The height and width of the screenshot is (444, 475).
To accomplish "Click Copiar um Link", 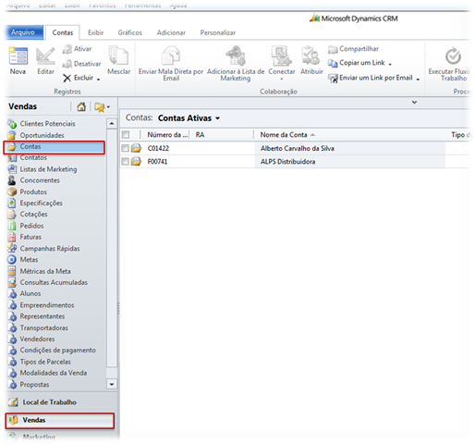I will (x=357, y=63).
